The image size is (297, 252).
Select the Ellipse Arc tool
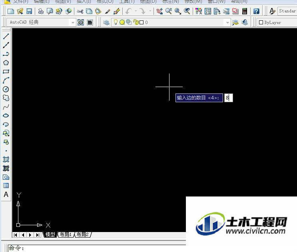(6, 124)
